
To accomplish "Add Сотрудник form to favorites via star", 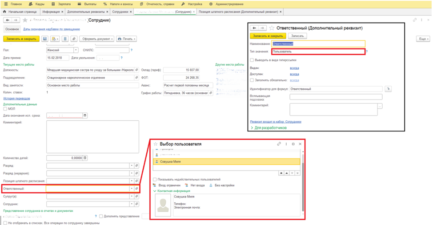I will click(x=25, y=20).
